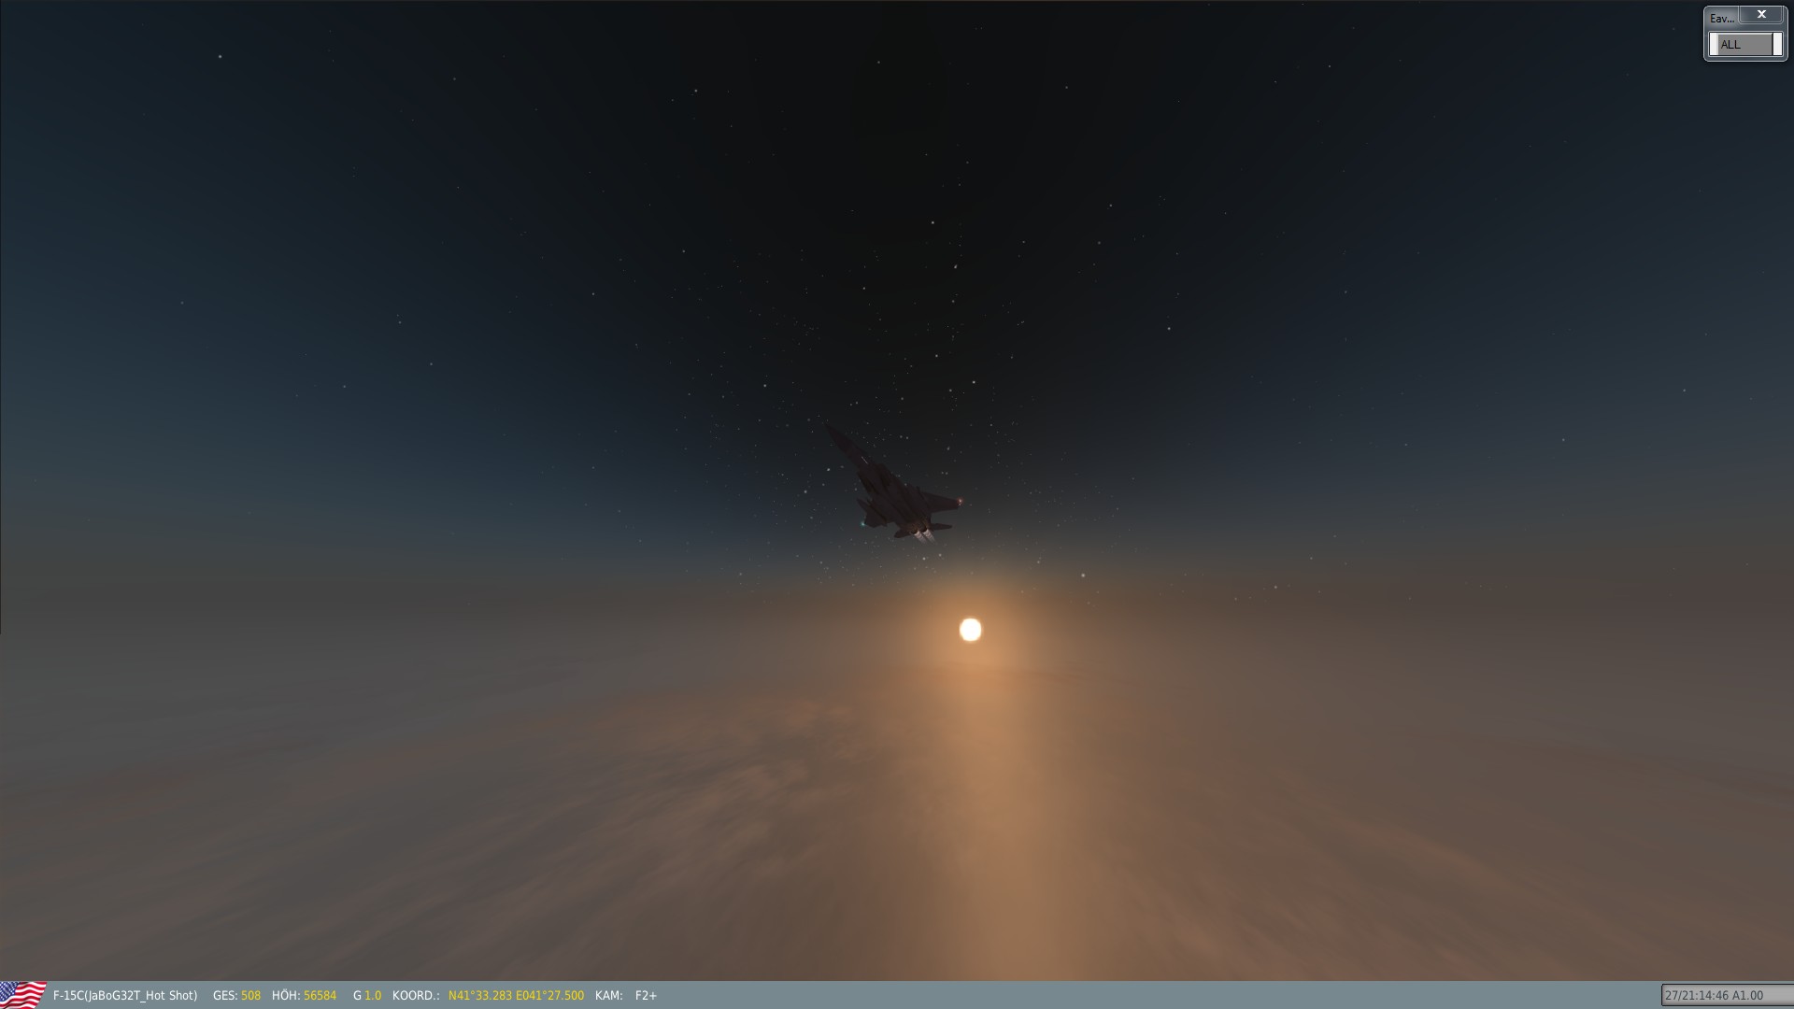Click the F-15C aircraft name label

click(125, 996)
